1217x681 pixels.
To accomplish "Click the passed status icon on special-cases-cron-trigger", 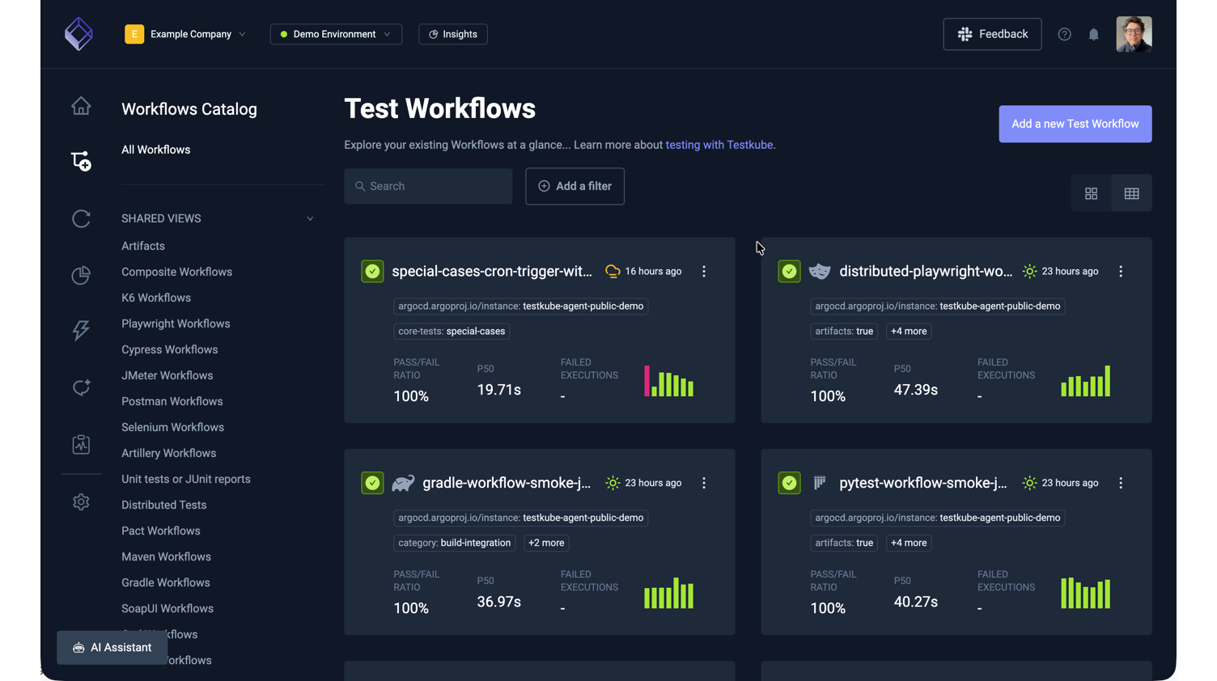I will 372,271.
